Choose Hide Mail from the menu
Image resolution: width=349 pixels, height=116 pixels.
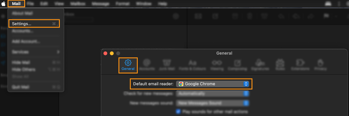[36, 62]
